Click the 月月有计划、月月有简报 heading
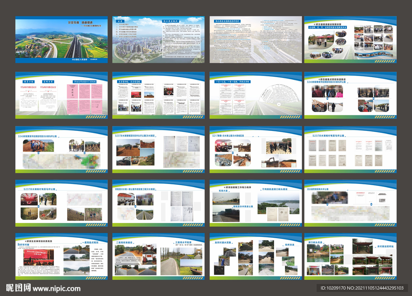Viewport: 412px width, 296px height. (x=129, y=82)
